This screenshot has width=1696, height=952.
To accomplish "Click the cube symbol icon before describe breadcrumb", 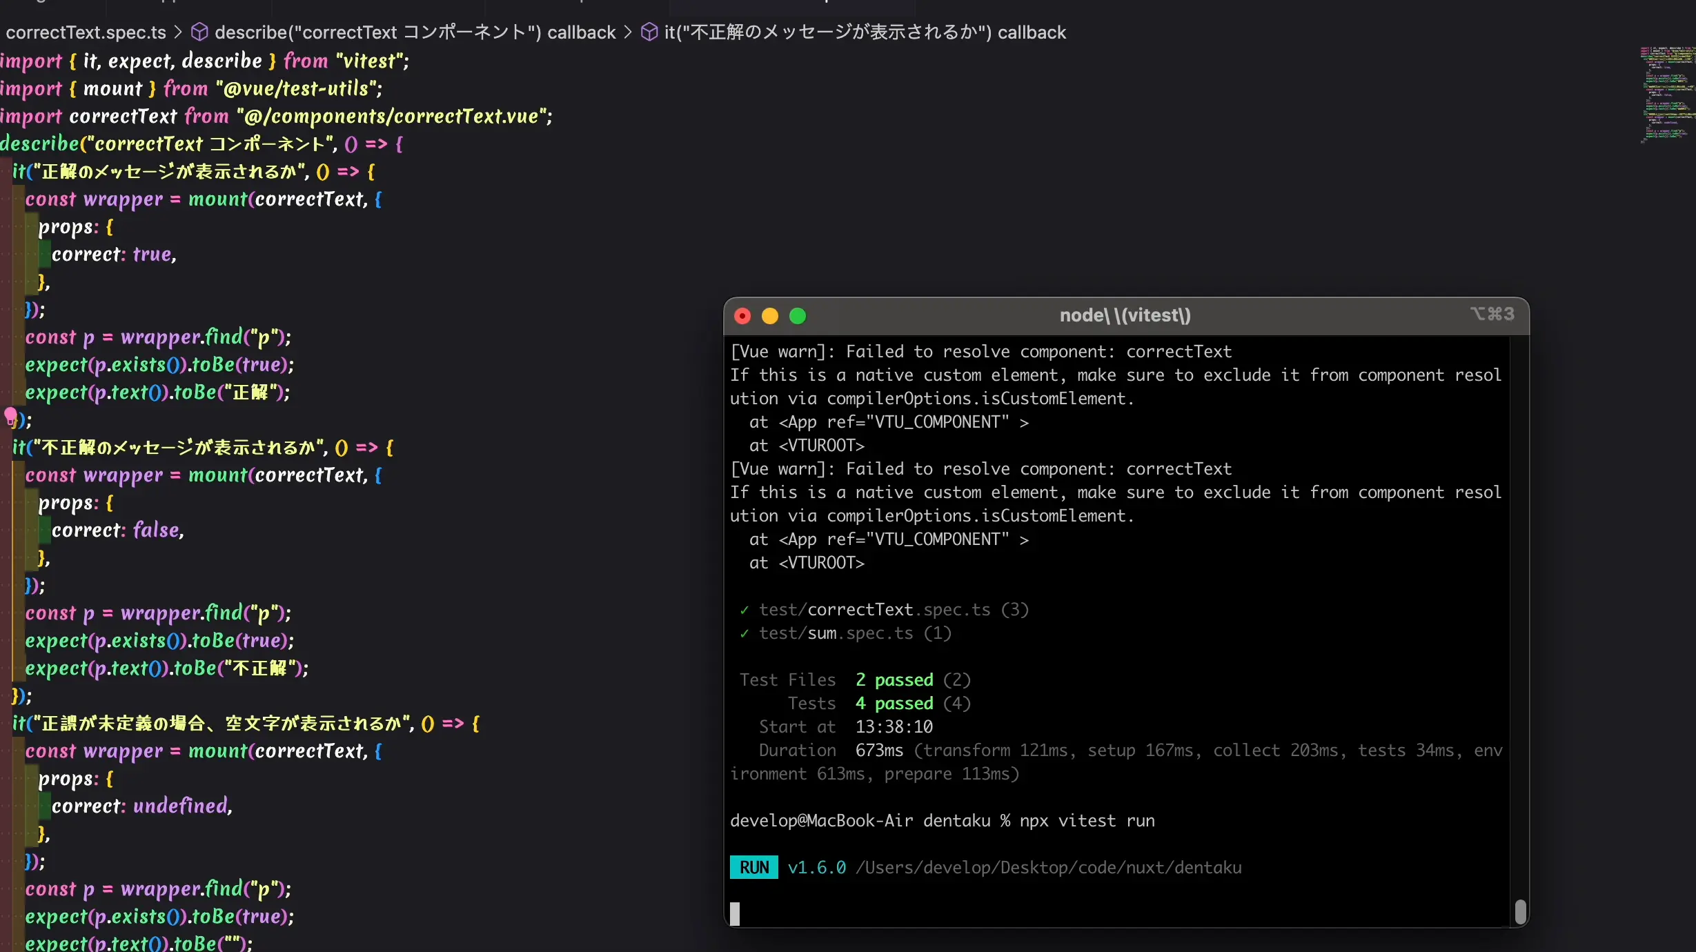I will coord(199,32).
